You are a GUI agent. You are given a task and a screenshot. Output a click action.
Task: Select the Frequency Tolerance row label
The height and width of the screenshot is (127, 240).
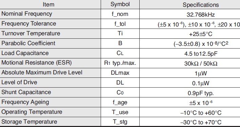(x=29, y=24)
